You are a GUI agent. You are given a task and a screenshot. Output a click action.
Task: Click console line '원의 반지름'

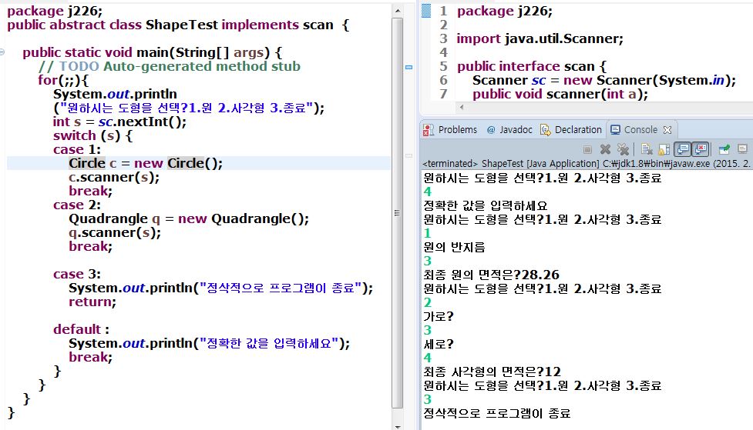454,248
